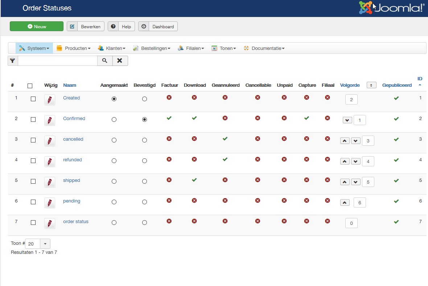428x286 pixels.
Task: Move Confirmed status down in order
Action: 347,120
